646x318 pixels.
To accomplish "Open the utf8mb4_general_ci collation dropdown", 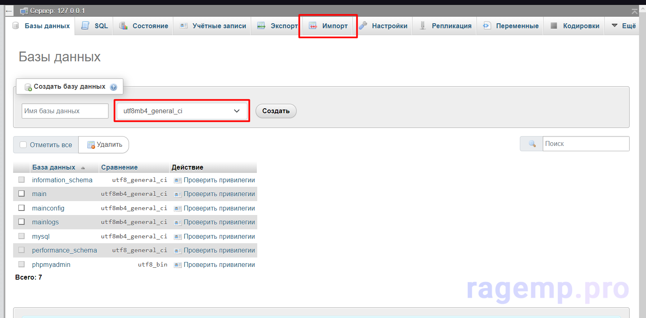I will click(x=181, y=111).
